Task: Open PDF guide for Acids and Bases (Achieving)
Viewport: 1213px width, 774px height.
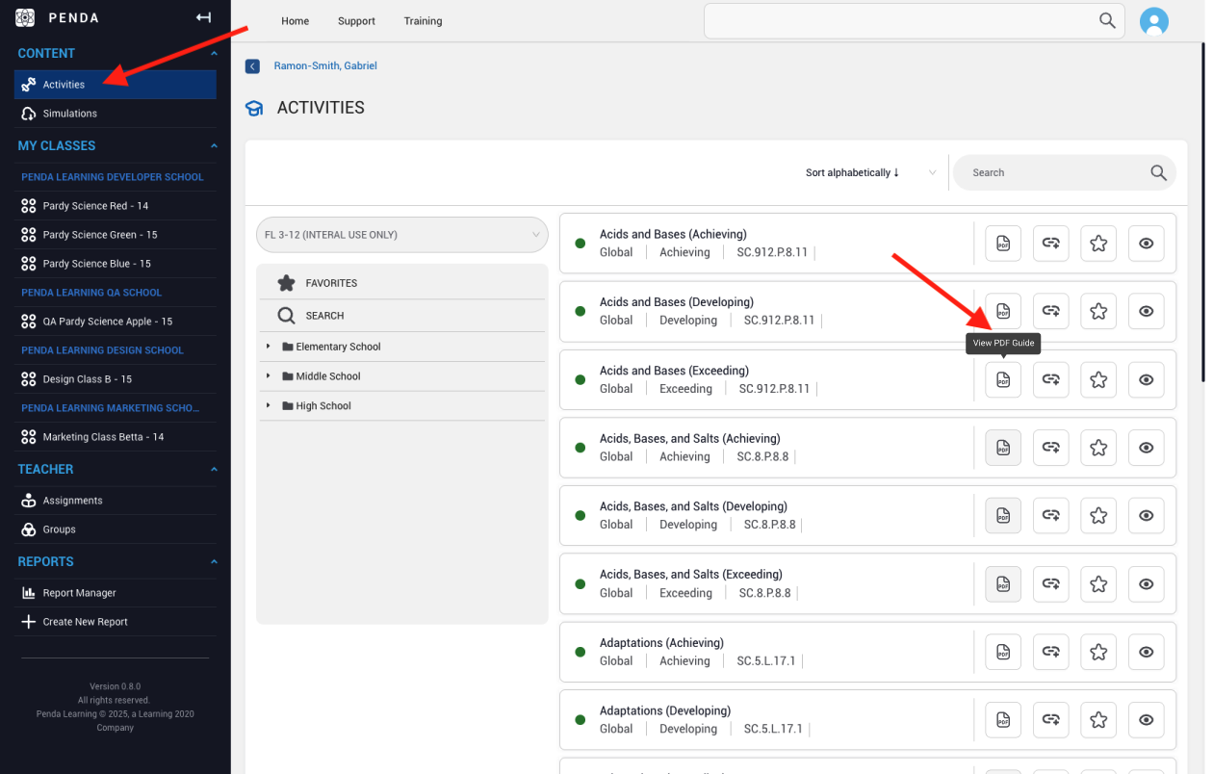Action: click(x=1003, y=244)
